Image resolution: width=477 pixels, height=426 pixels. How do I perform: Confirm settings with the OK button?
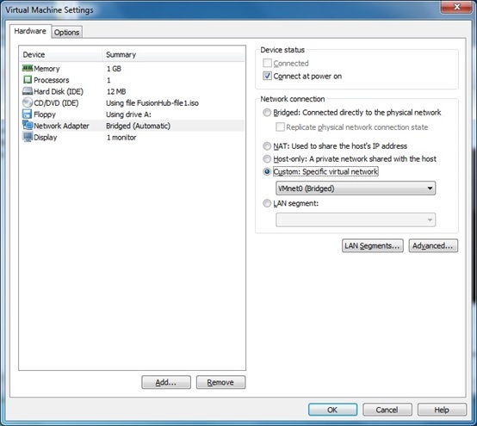click(332, 410)
